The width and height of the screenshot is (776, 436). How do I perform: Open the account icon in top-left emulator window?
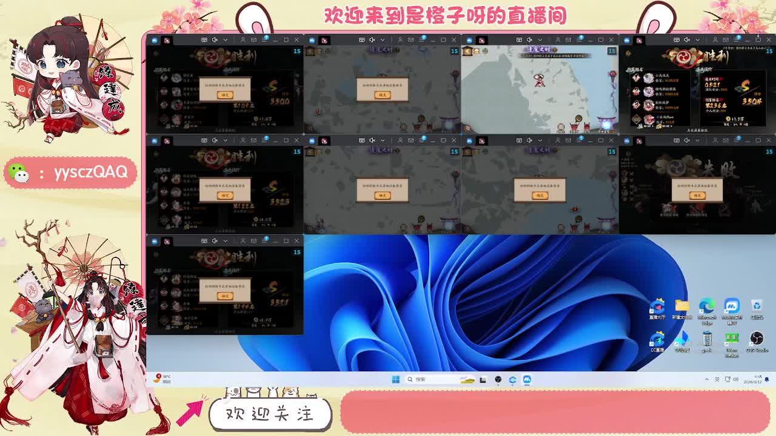pos(242,40)
